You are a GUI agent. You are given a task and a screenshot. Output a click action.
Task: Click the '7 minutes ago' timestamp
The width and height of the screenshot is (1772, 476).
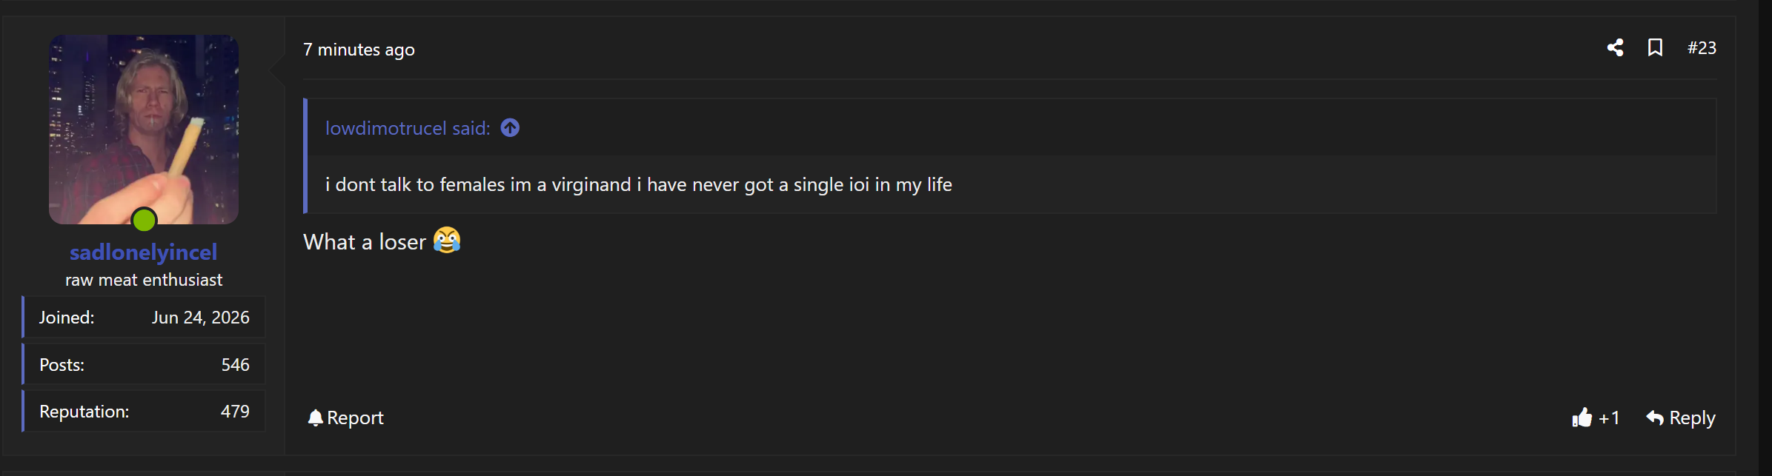pos(359,50)
